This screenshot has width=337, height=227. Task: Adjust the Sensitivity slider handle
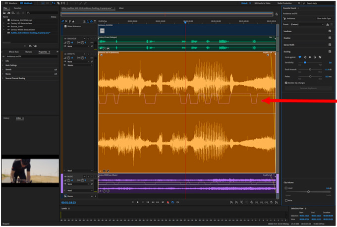(305, 62)
